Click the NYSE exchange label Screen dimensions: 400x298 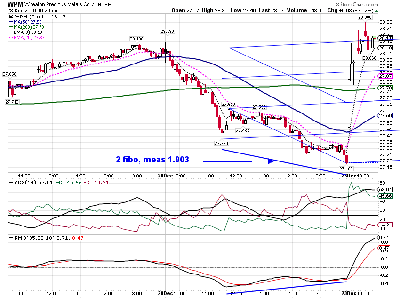point(104,5)
